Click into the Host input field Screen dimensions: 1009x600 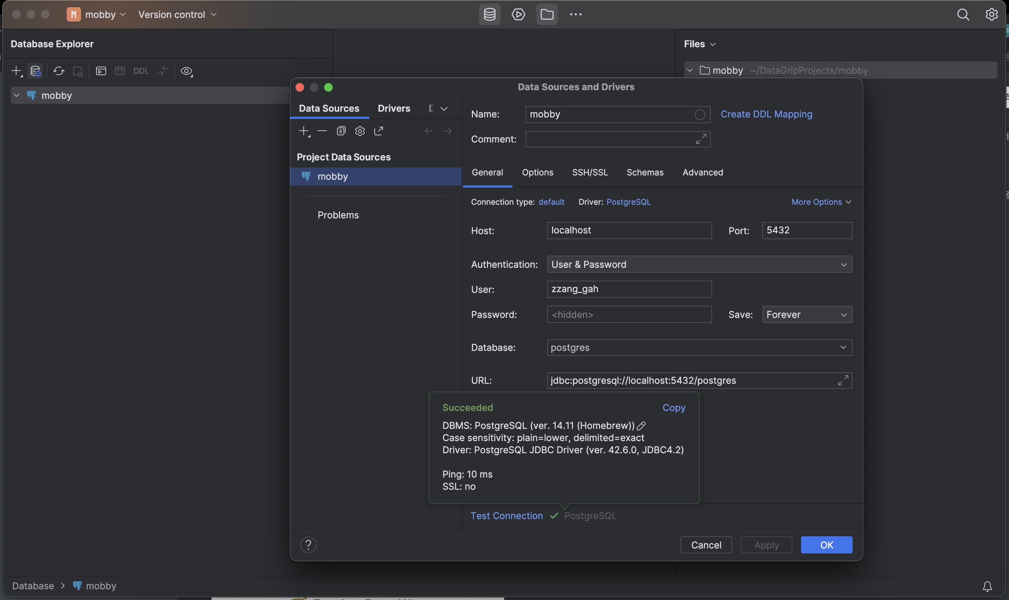pyautogui.click(x=629, y=231)
